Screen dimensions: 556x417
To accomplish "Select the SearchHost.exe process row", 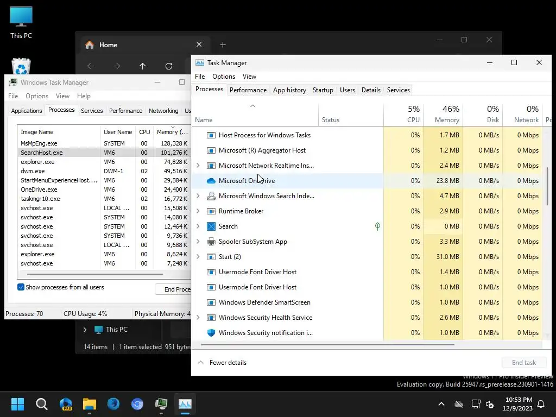I will pos(104,153).
